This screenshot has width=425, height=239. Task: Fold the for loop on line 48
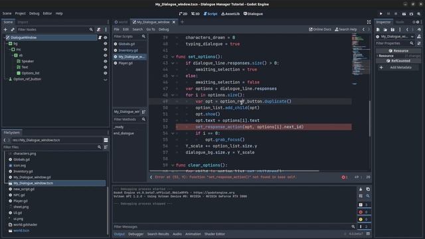[173, 95]
